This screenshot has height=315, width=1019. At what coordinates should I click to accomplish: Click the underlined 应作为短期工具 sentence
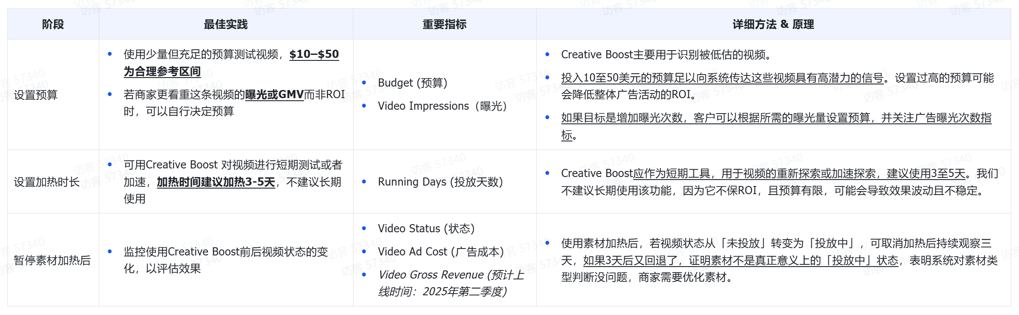click(799, 173)
